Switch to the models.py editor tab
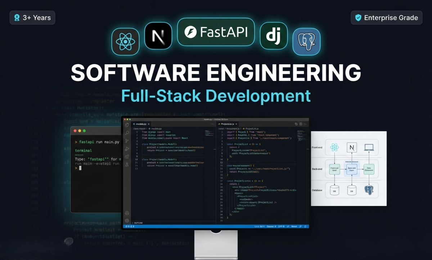This screenshot has width=432, height=260. 141,124
